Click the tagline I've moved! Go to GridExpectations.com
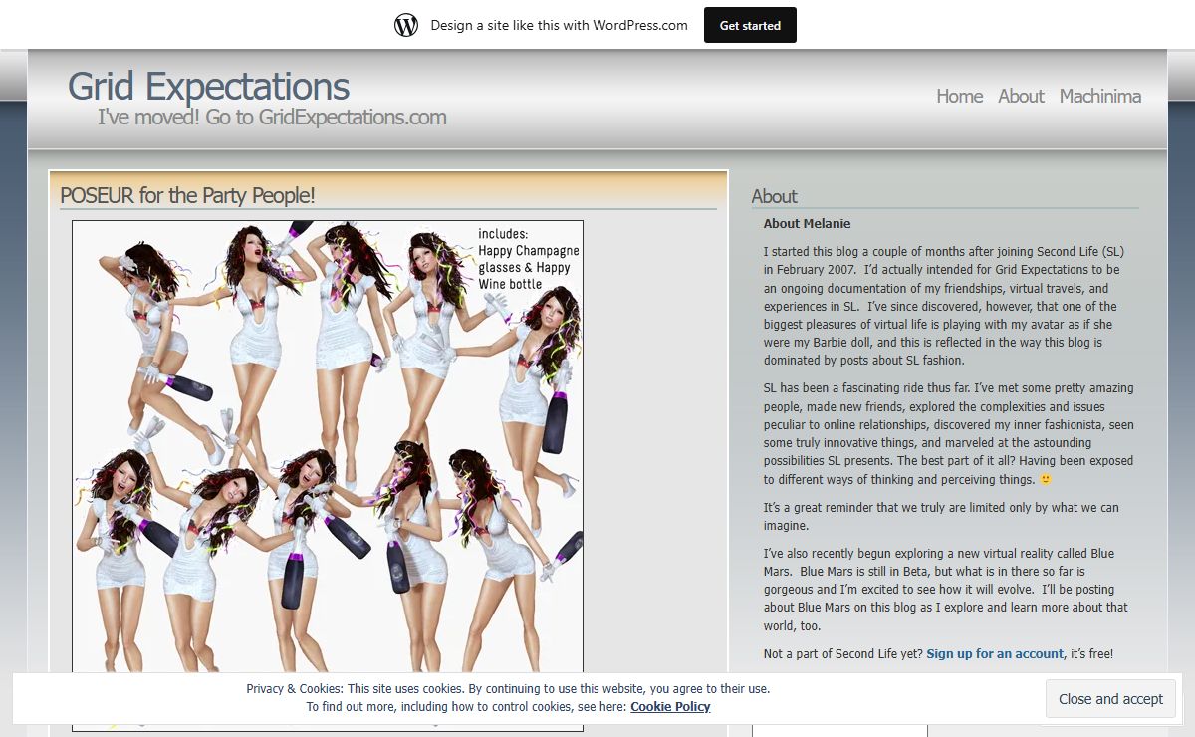The image size is (1195, 737). (272, 118)
